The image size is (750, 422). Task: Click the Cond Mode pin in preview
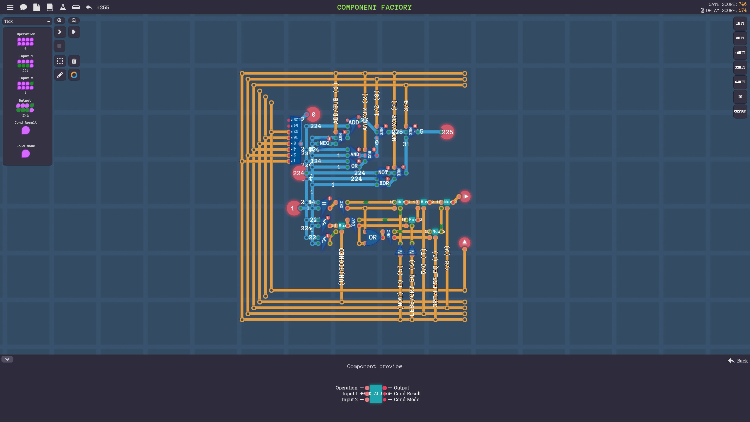pos(385,400)
